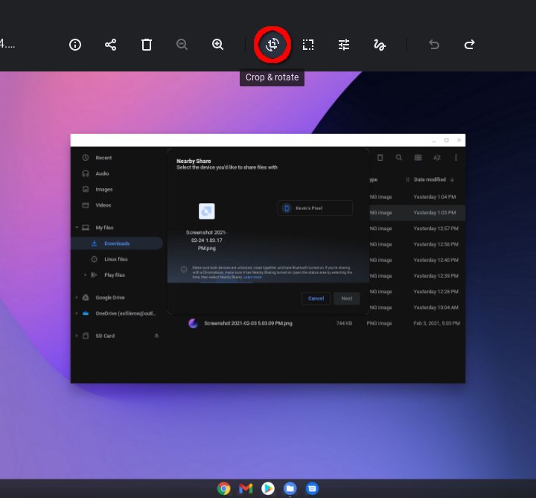536x498 pixels.
Task: Select file Screenshot 2021-02-03 5.03.09 PM.png
Action: click(x=248, y=323)
